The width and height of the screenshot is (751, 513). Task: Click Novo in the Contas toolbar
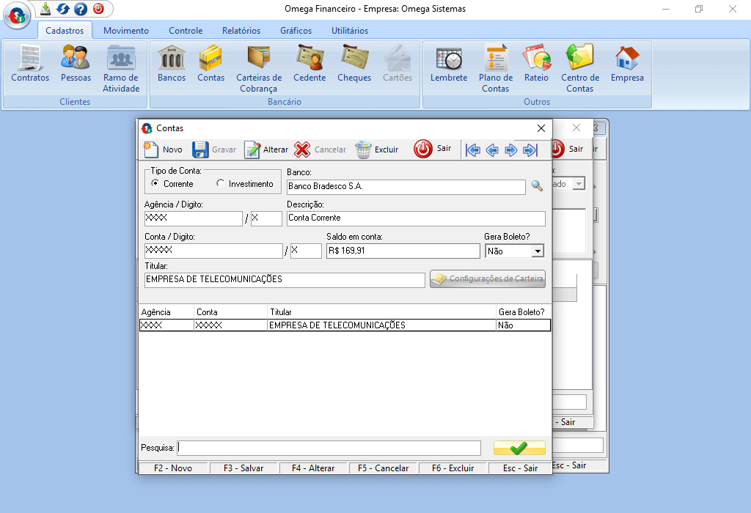tap(163, 150)
